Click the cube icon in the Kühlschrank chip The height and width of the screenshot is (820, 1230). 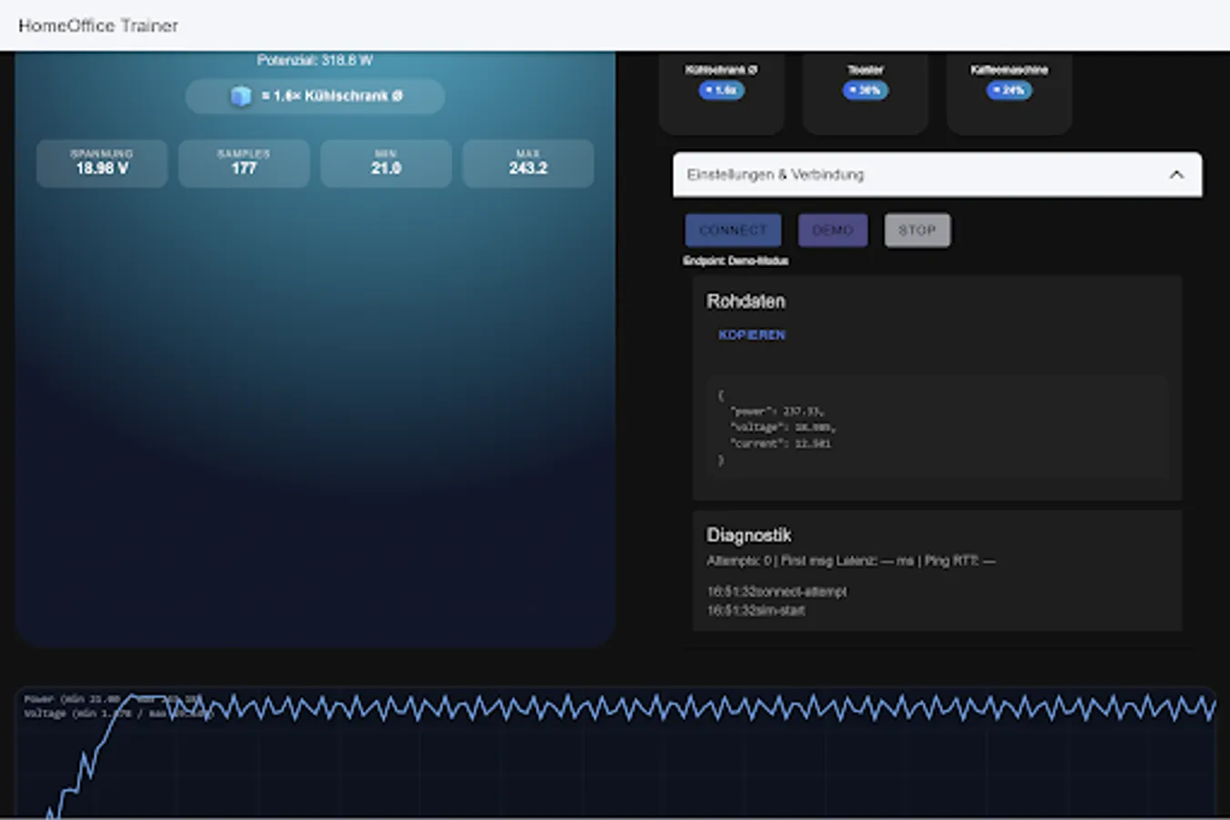tap(240, 97)
